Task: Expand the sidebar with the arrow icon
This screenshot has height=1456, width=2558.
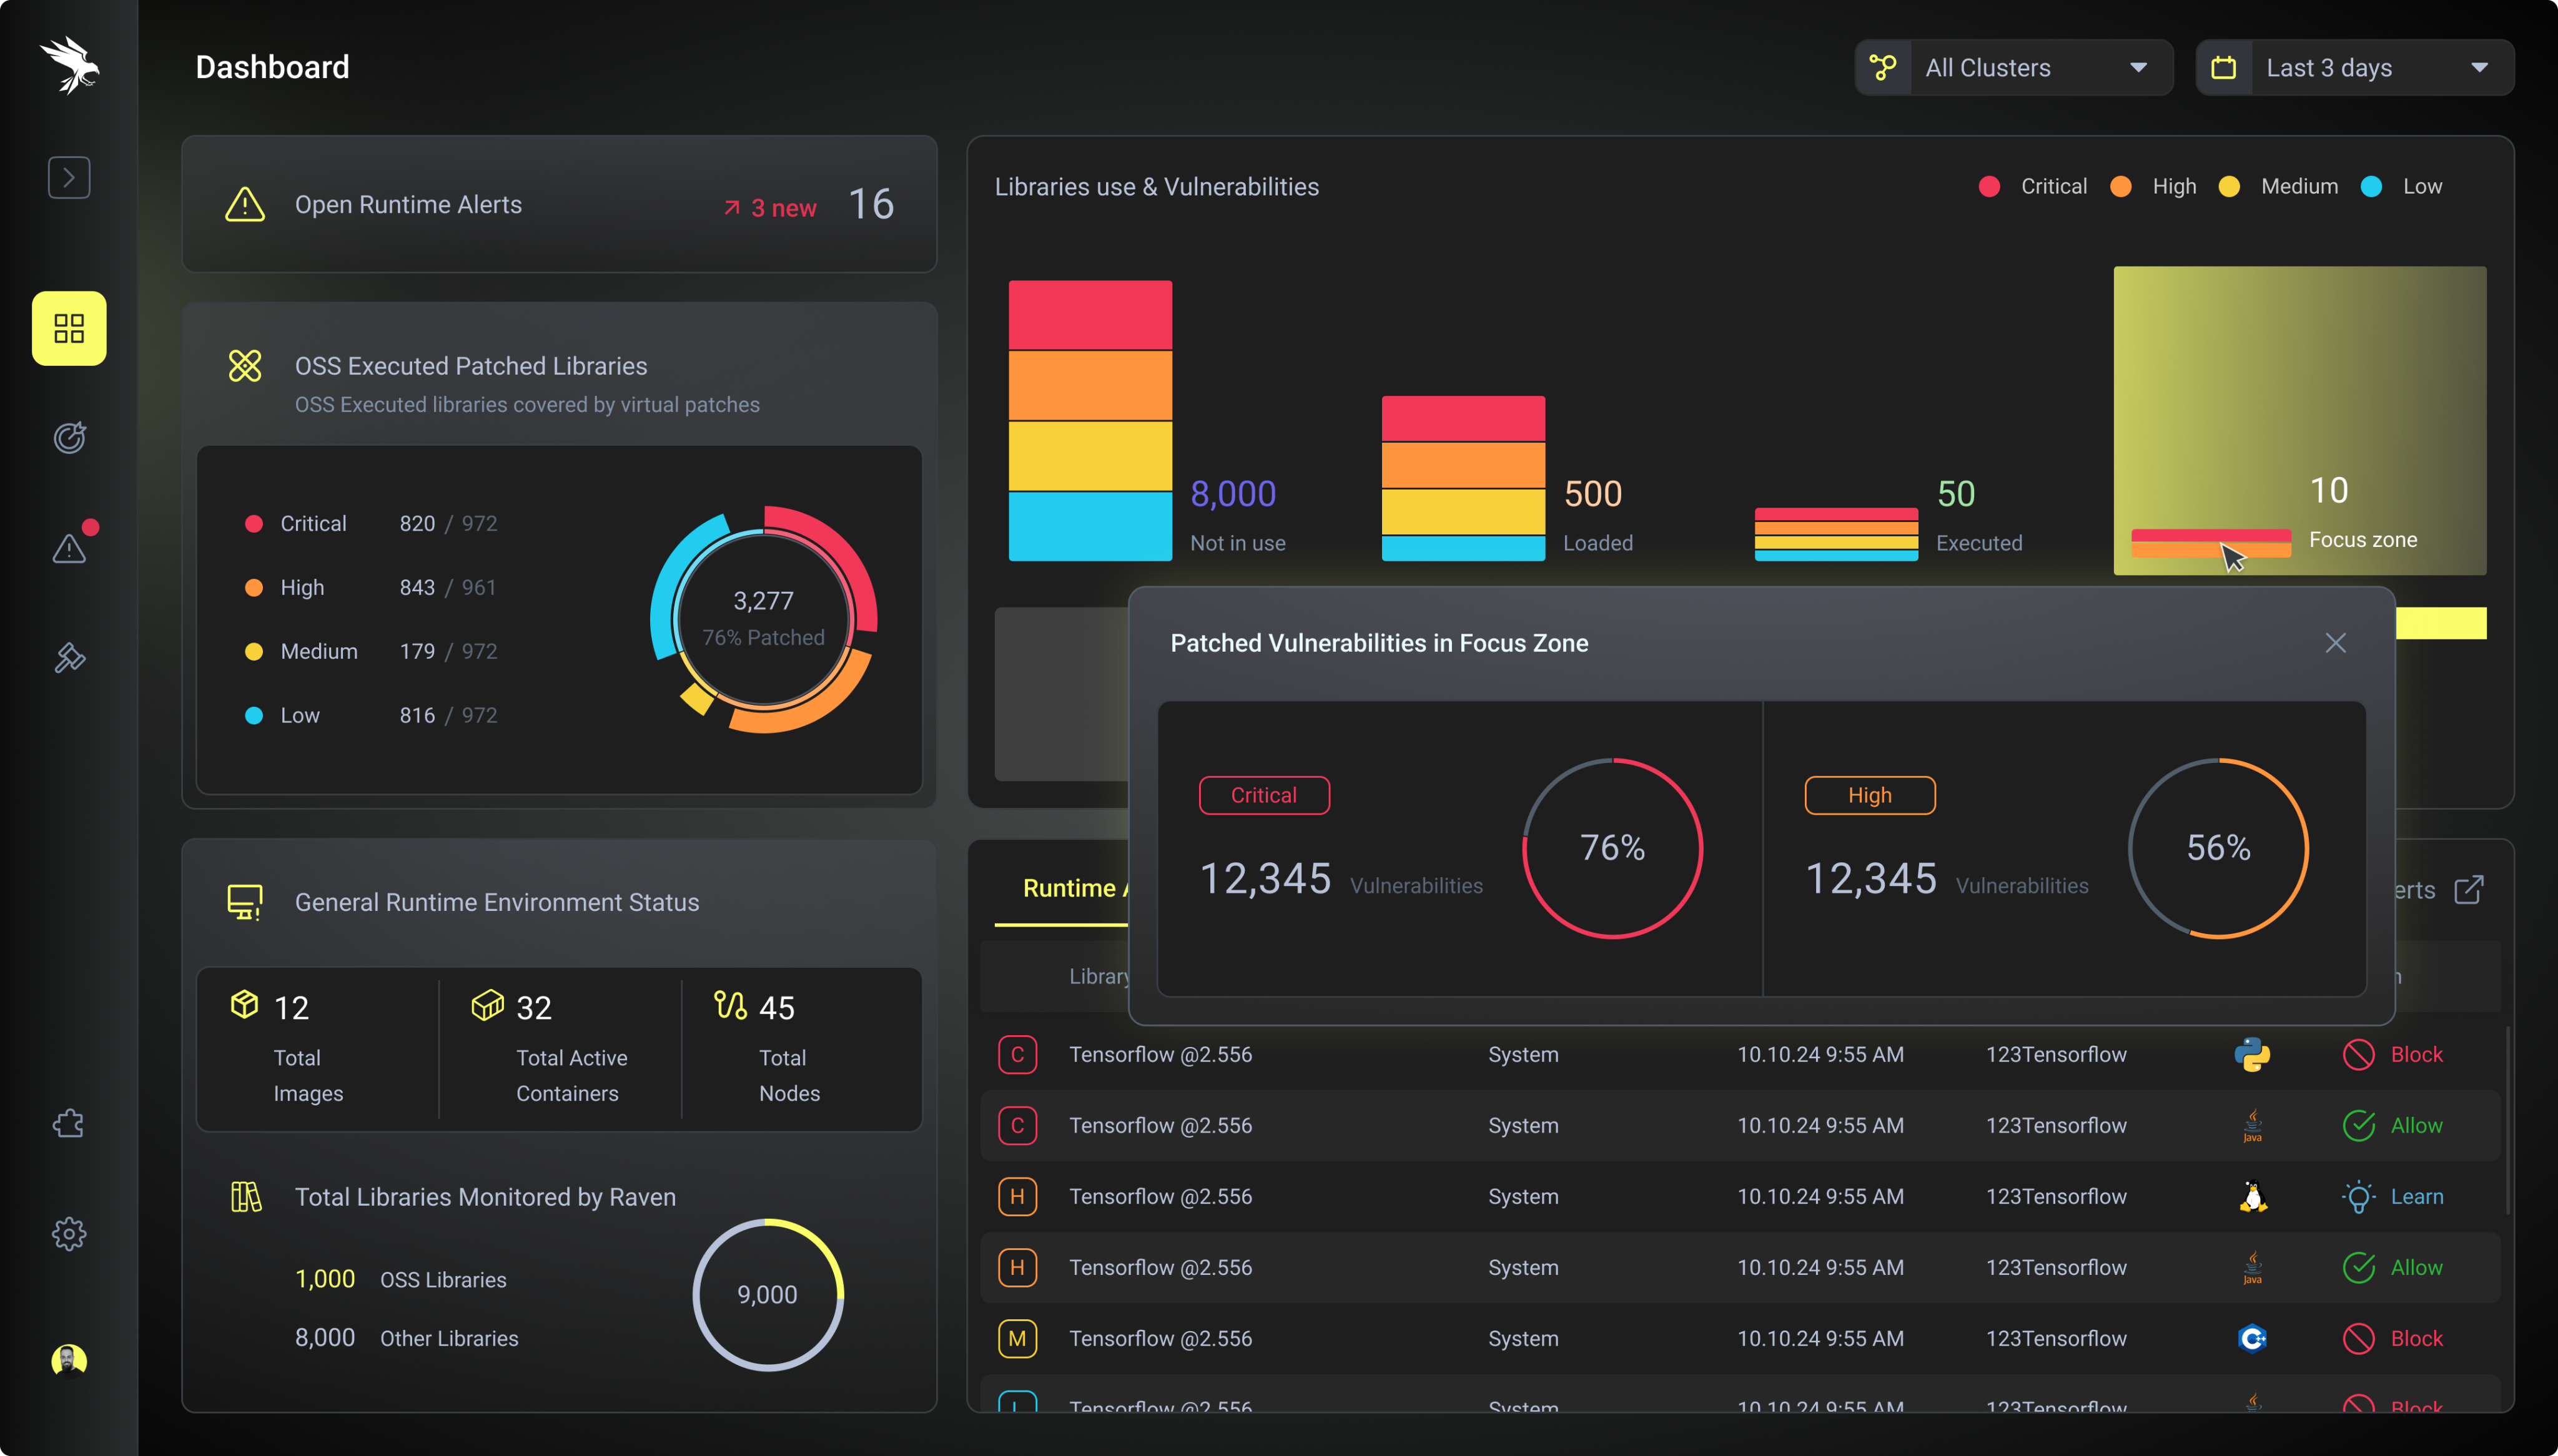Action: (69, 178)
